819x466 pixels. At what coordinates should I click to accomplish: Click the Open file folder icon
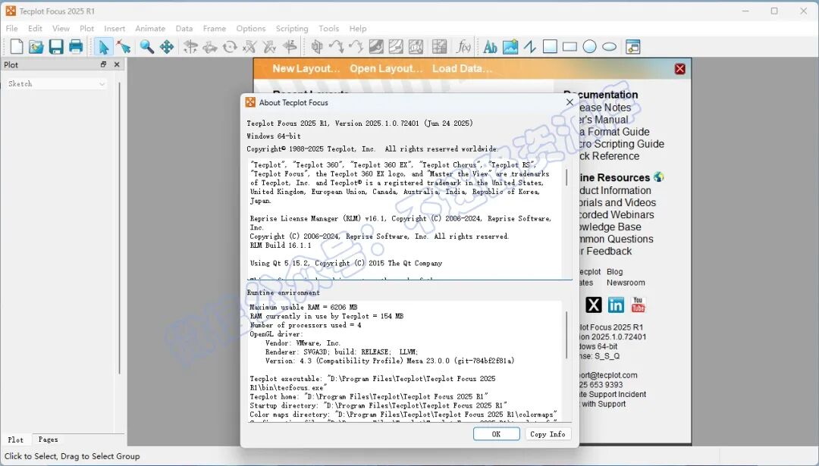pyautogui.click(x=36, y=47)
